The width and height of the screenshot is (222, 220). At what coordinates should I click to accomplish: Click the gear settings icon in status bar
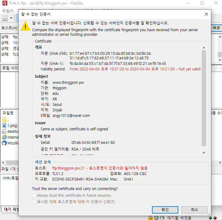pyautogui.click(x=156, y=218)
